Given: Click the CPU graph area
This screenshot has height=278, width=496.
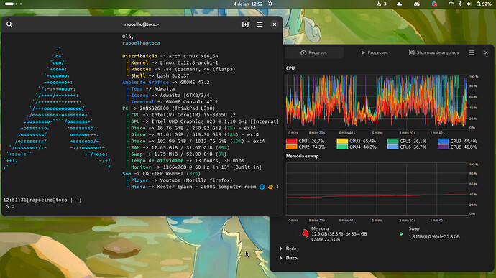Looking at the screenshot, I should click(377, 101).
